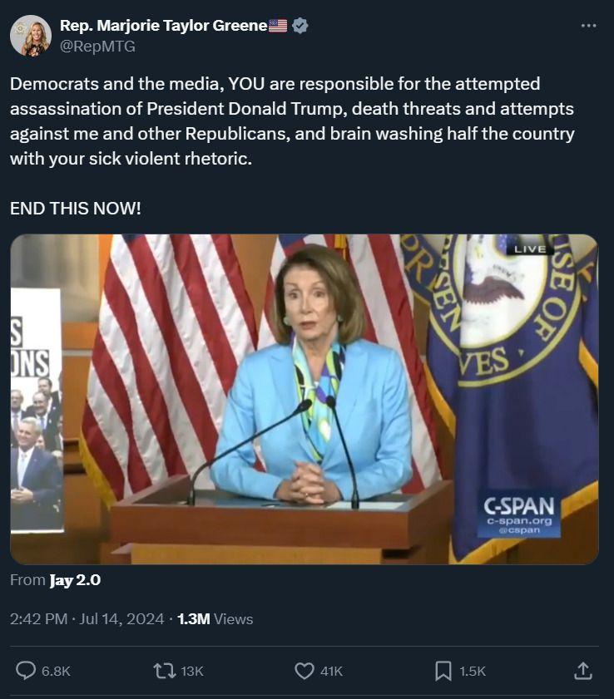Click the 'END THIS NOW!' post text

(x=76, y=208)
